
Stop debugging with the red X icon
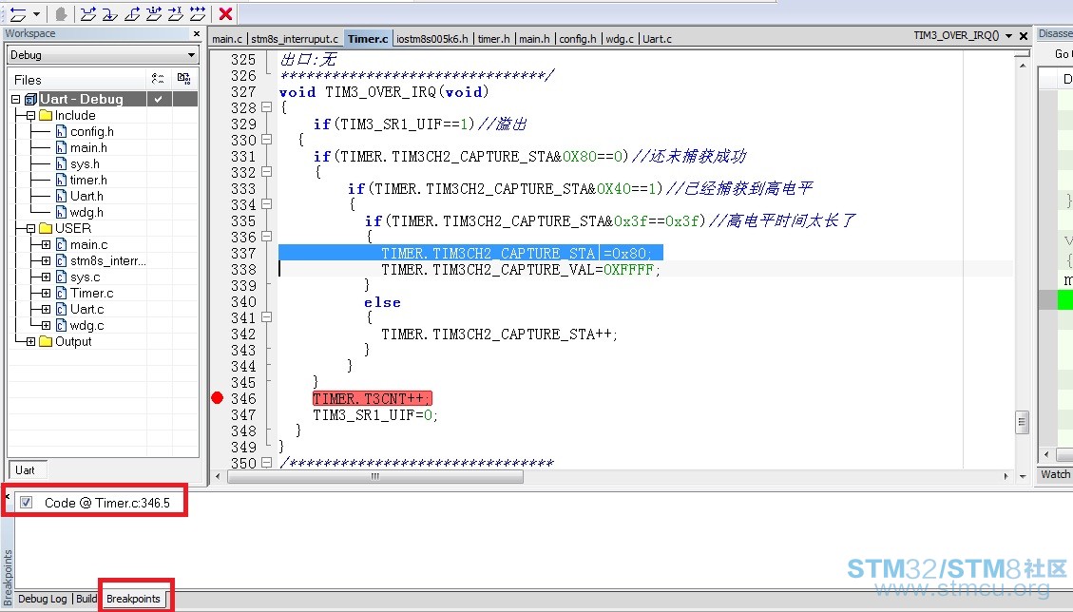[225, 13]
